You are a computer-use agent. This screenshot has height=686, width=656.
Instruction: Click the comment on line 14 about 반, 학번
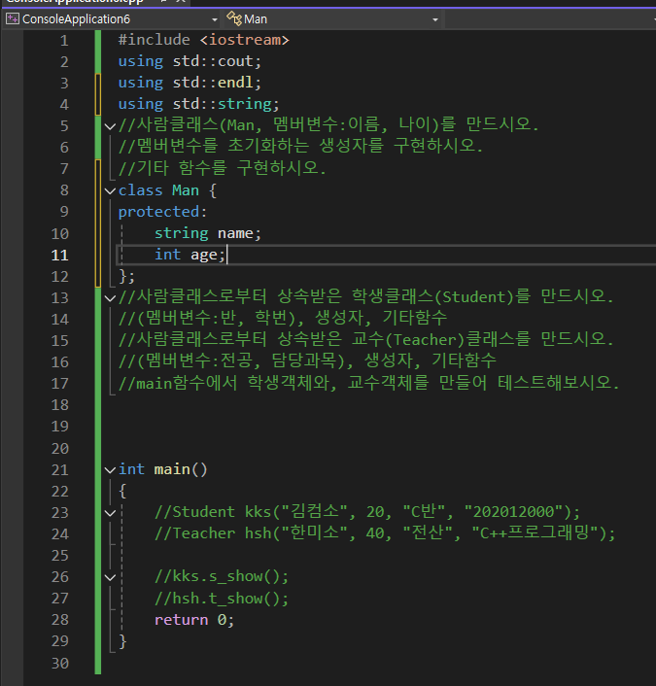coord(283,318)
